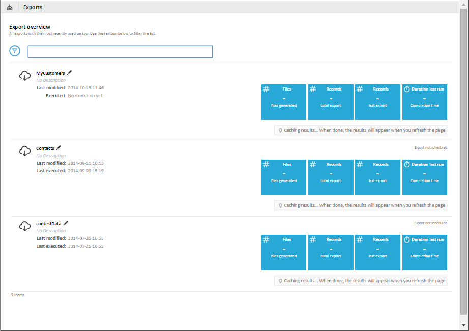
Task: Open the contestData export name
Action: pos(48,224)
